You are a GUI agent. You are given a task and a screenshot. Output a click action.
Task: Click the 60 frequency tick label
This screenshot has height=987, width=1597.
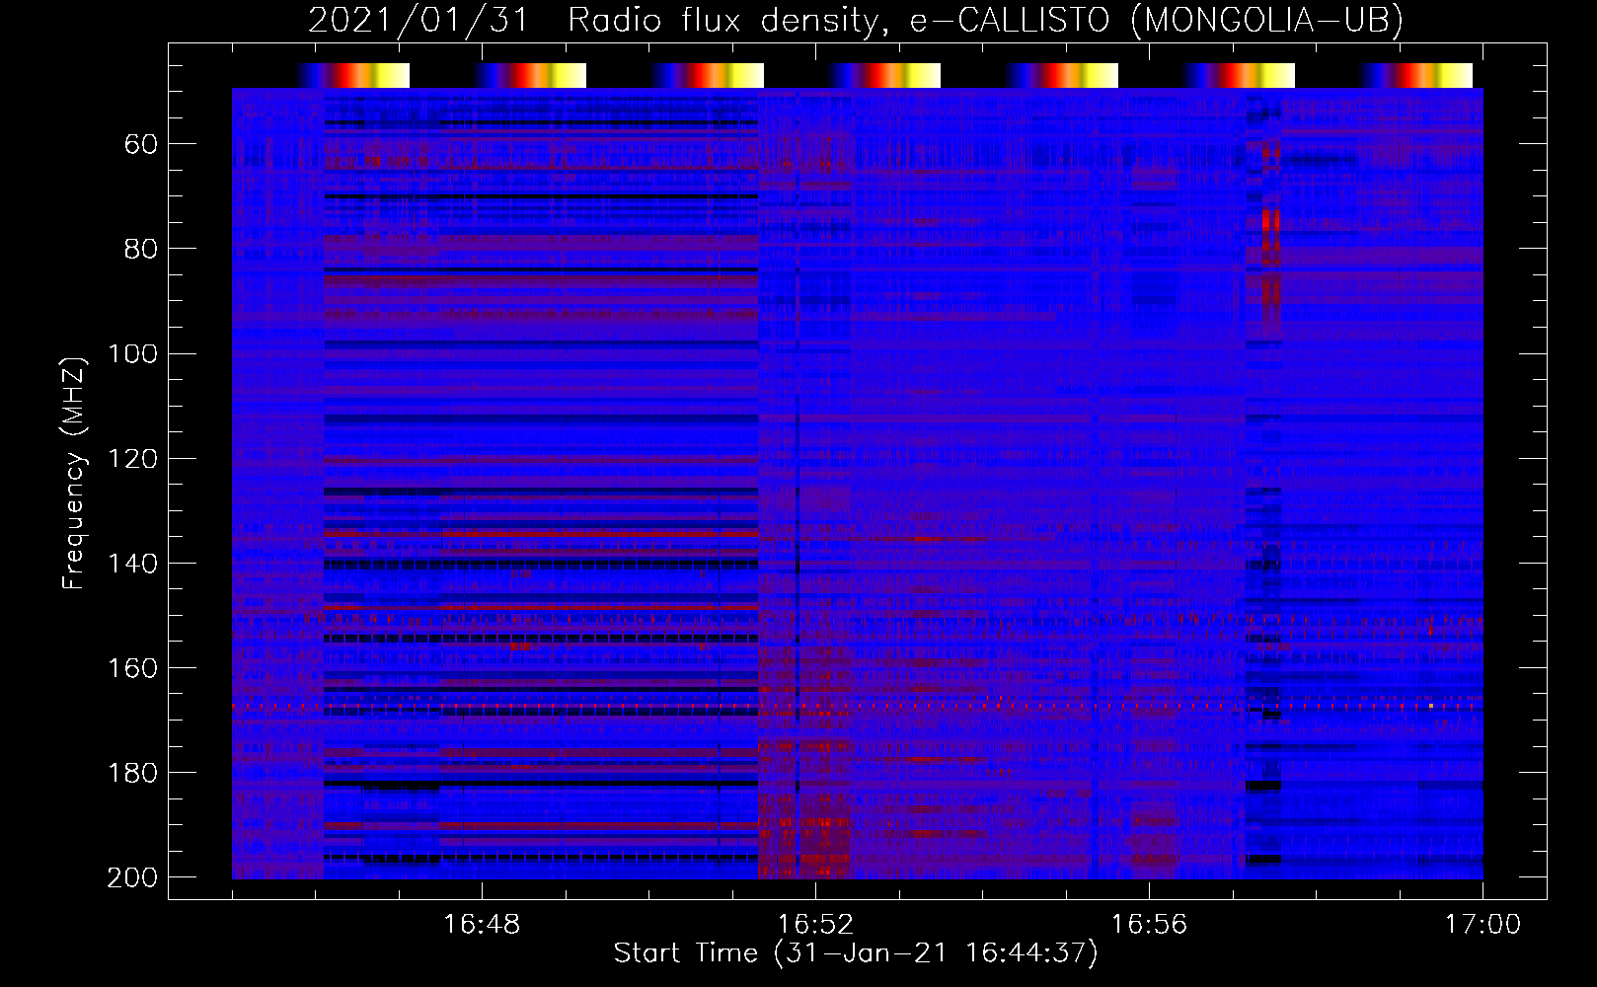point(141,145)
